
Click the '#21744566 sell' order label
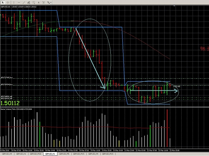pos(7,96)
